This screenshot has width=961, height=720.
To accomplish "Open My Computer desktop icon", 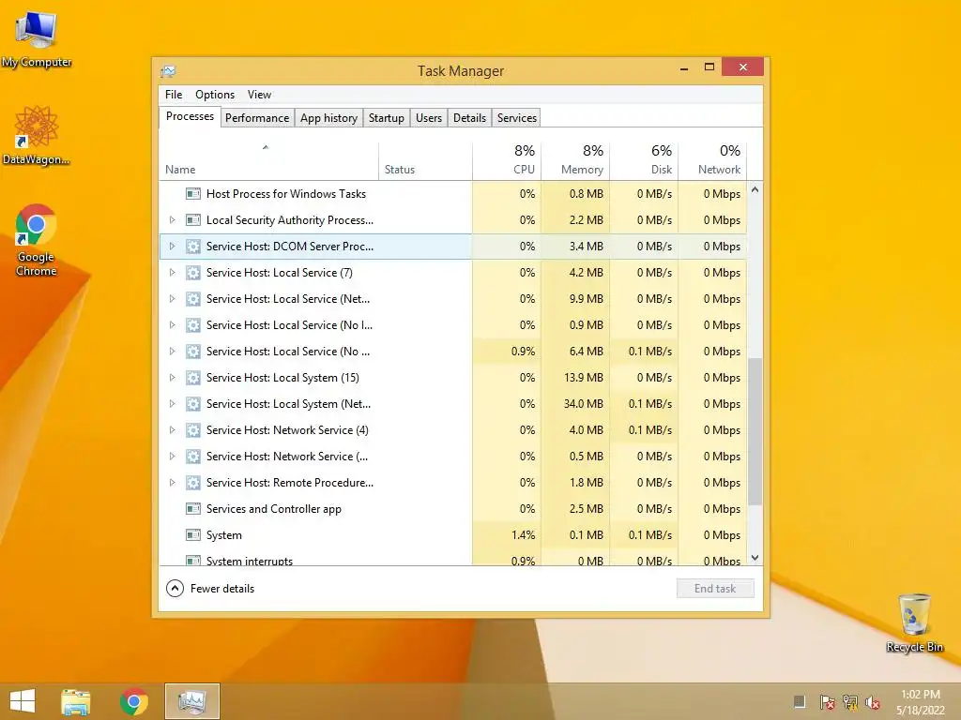I will point(37,37).
